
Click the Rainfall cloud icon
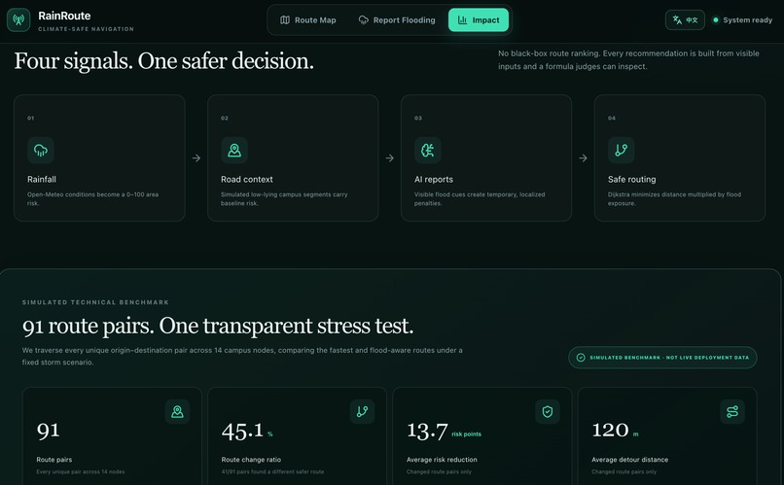pyautogui.click(x=41, y=150)
